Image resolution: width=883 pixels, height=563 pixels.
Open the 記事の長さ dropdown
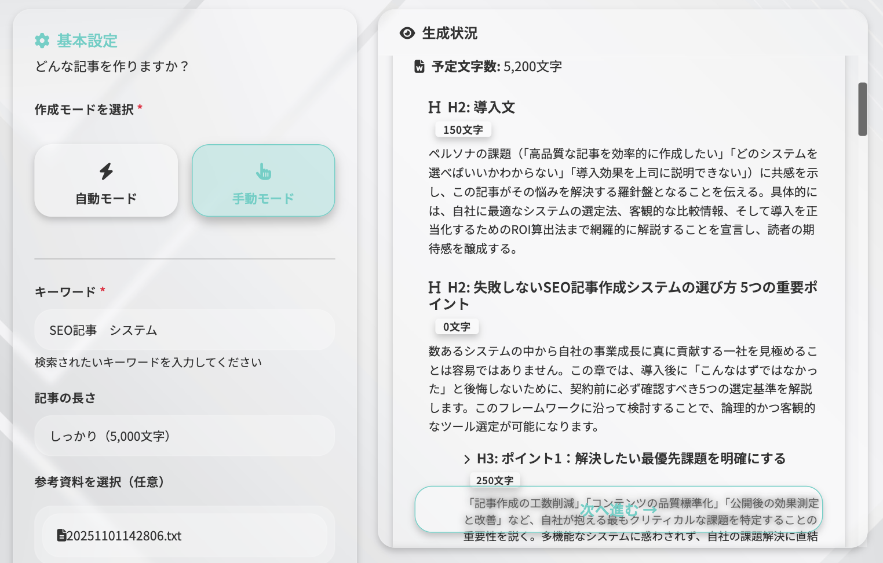(x=184, y=436)
